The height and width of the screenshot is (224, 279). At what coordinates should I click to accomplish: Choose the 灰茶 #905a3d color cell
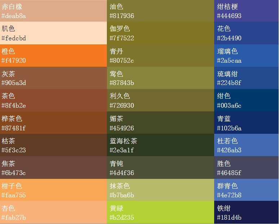coord(53,78)
